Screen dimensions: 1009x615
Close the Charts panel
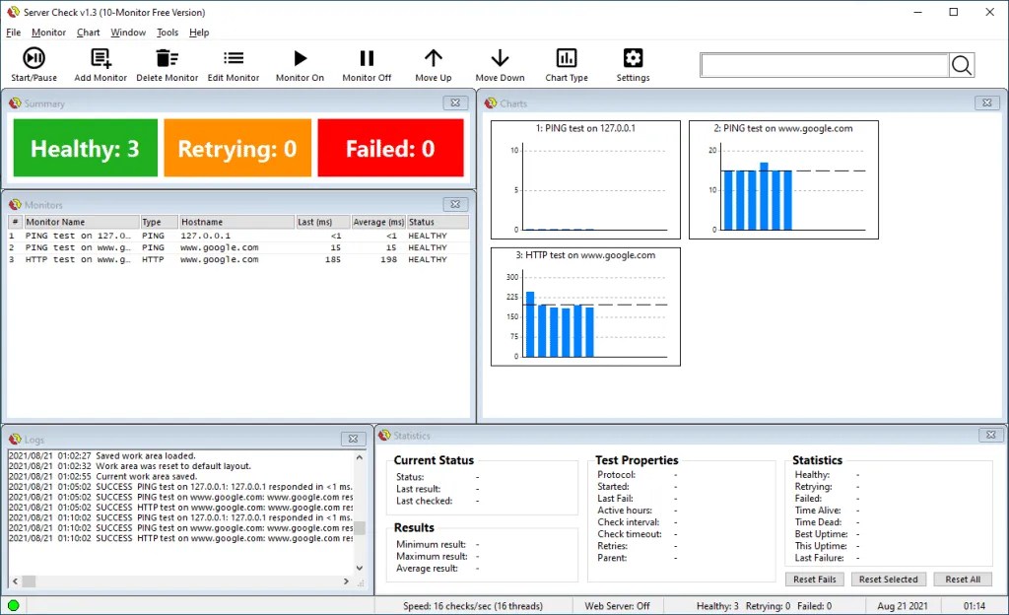pyautogui.click(x=986, y=102)
